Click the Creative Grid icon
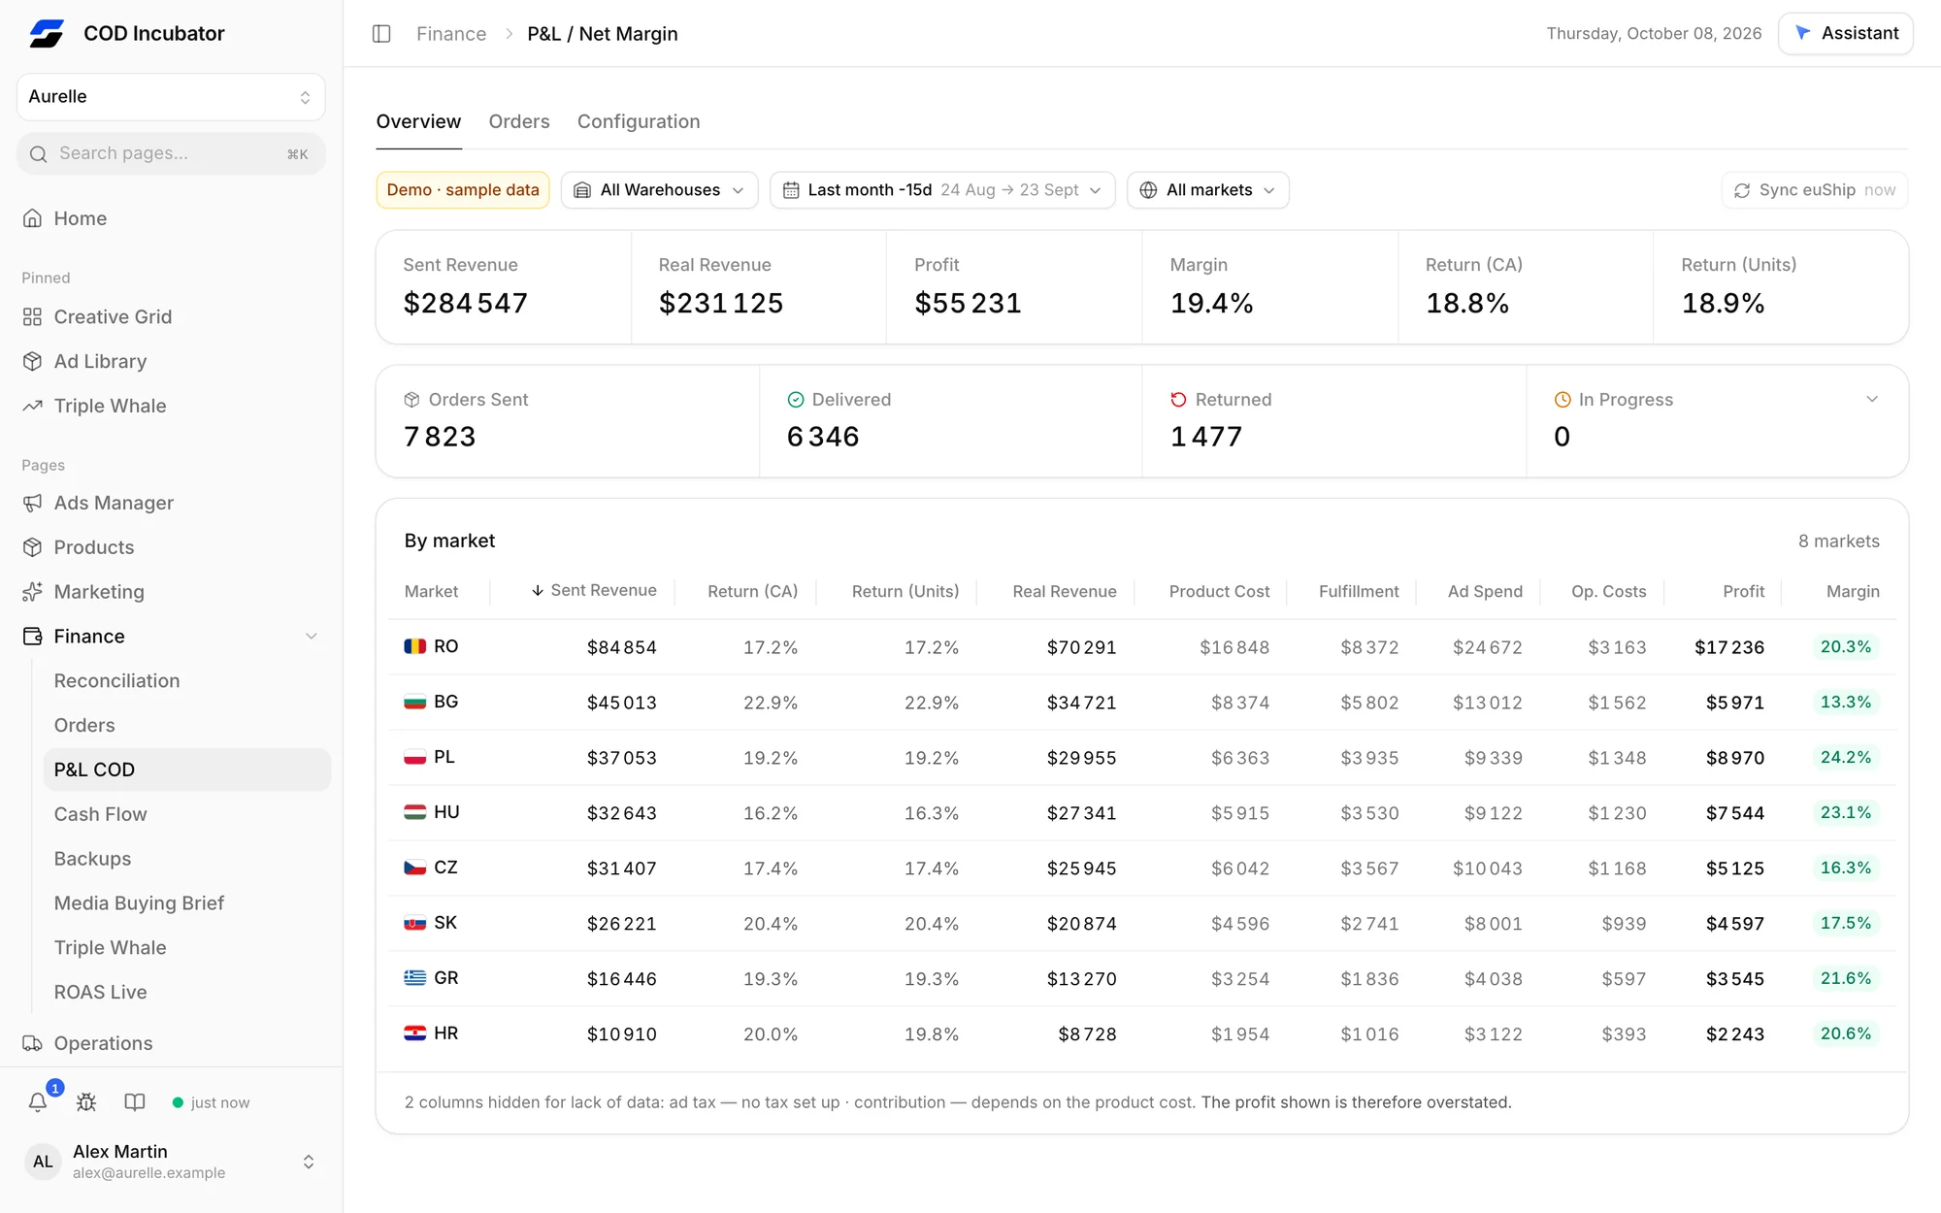 click(x=32, y=317)
